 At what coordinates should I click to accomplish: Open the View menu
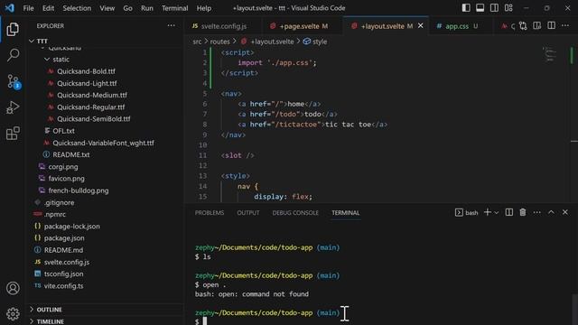point(107,8)
